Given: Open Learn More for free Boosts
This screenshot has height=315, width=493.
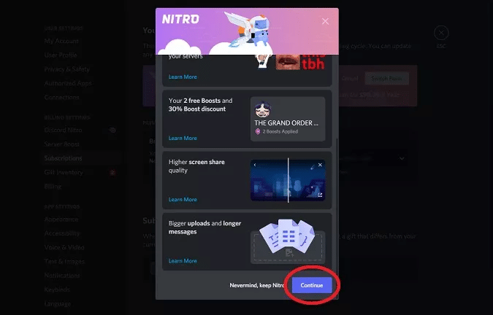Looking at the screenshot, I should pos(183,138).
